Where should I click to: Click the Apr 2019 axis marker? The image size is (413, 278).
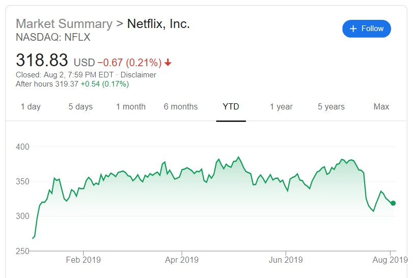tap(182, 260)
